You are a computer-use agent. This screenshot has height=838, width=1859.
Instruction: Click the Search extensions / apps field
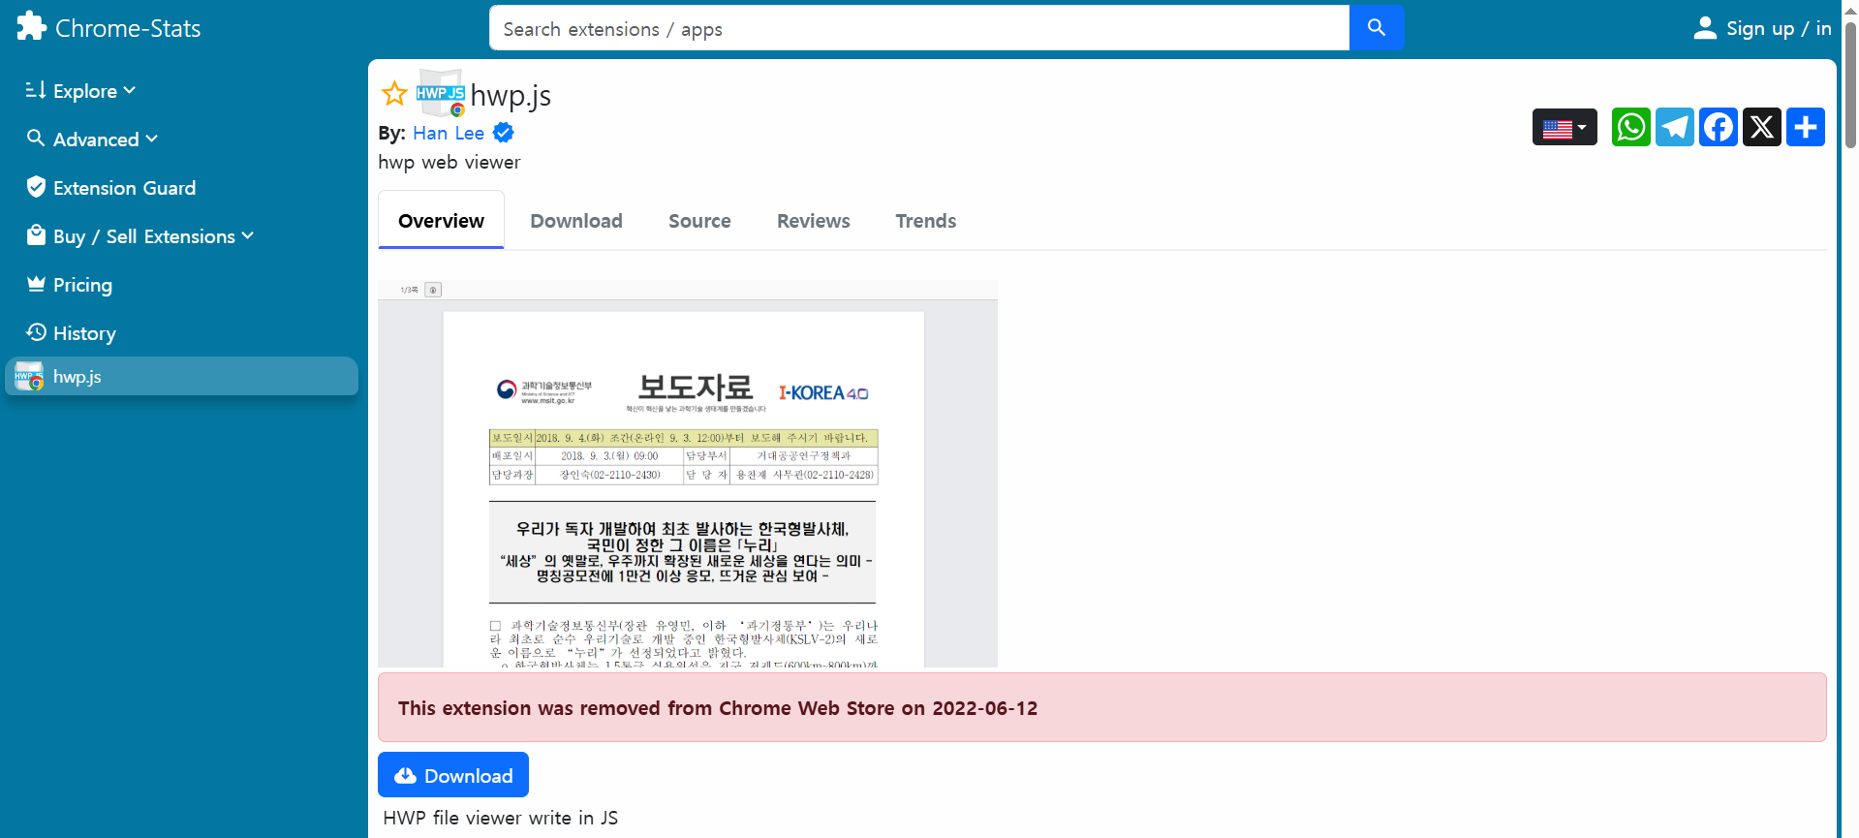coord(919,28)
